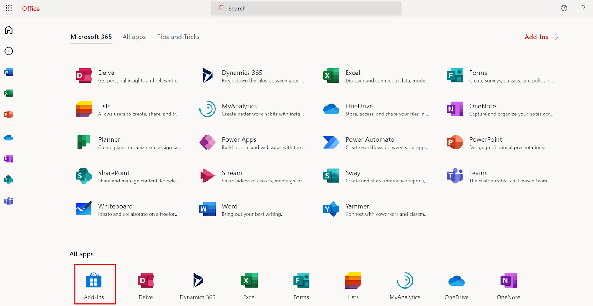
Task: Launch the Yammer app icon
Action: point(331,209)
